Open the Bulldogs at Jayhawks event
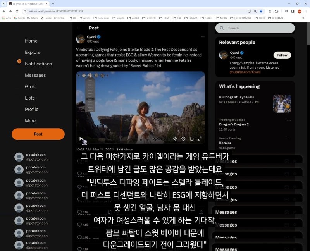Screen dimensions: 310x251 coord(236,97)
